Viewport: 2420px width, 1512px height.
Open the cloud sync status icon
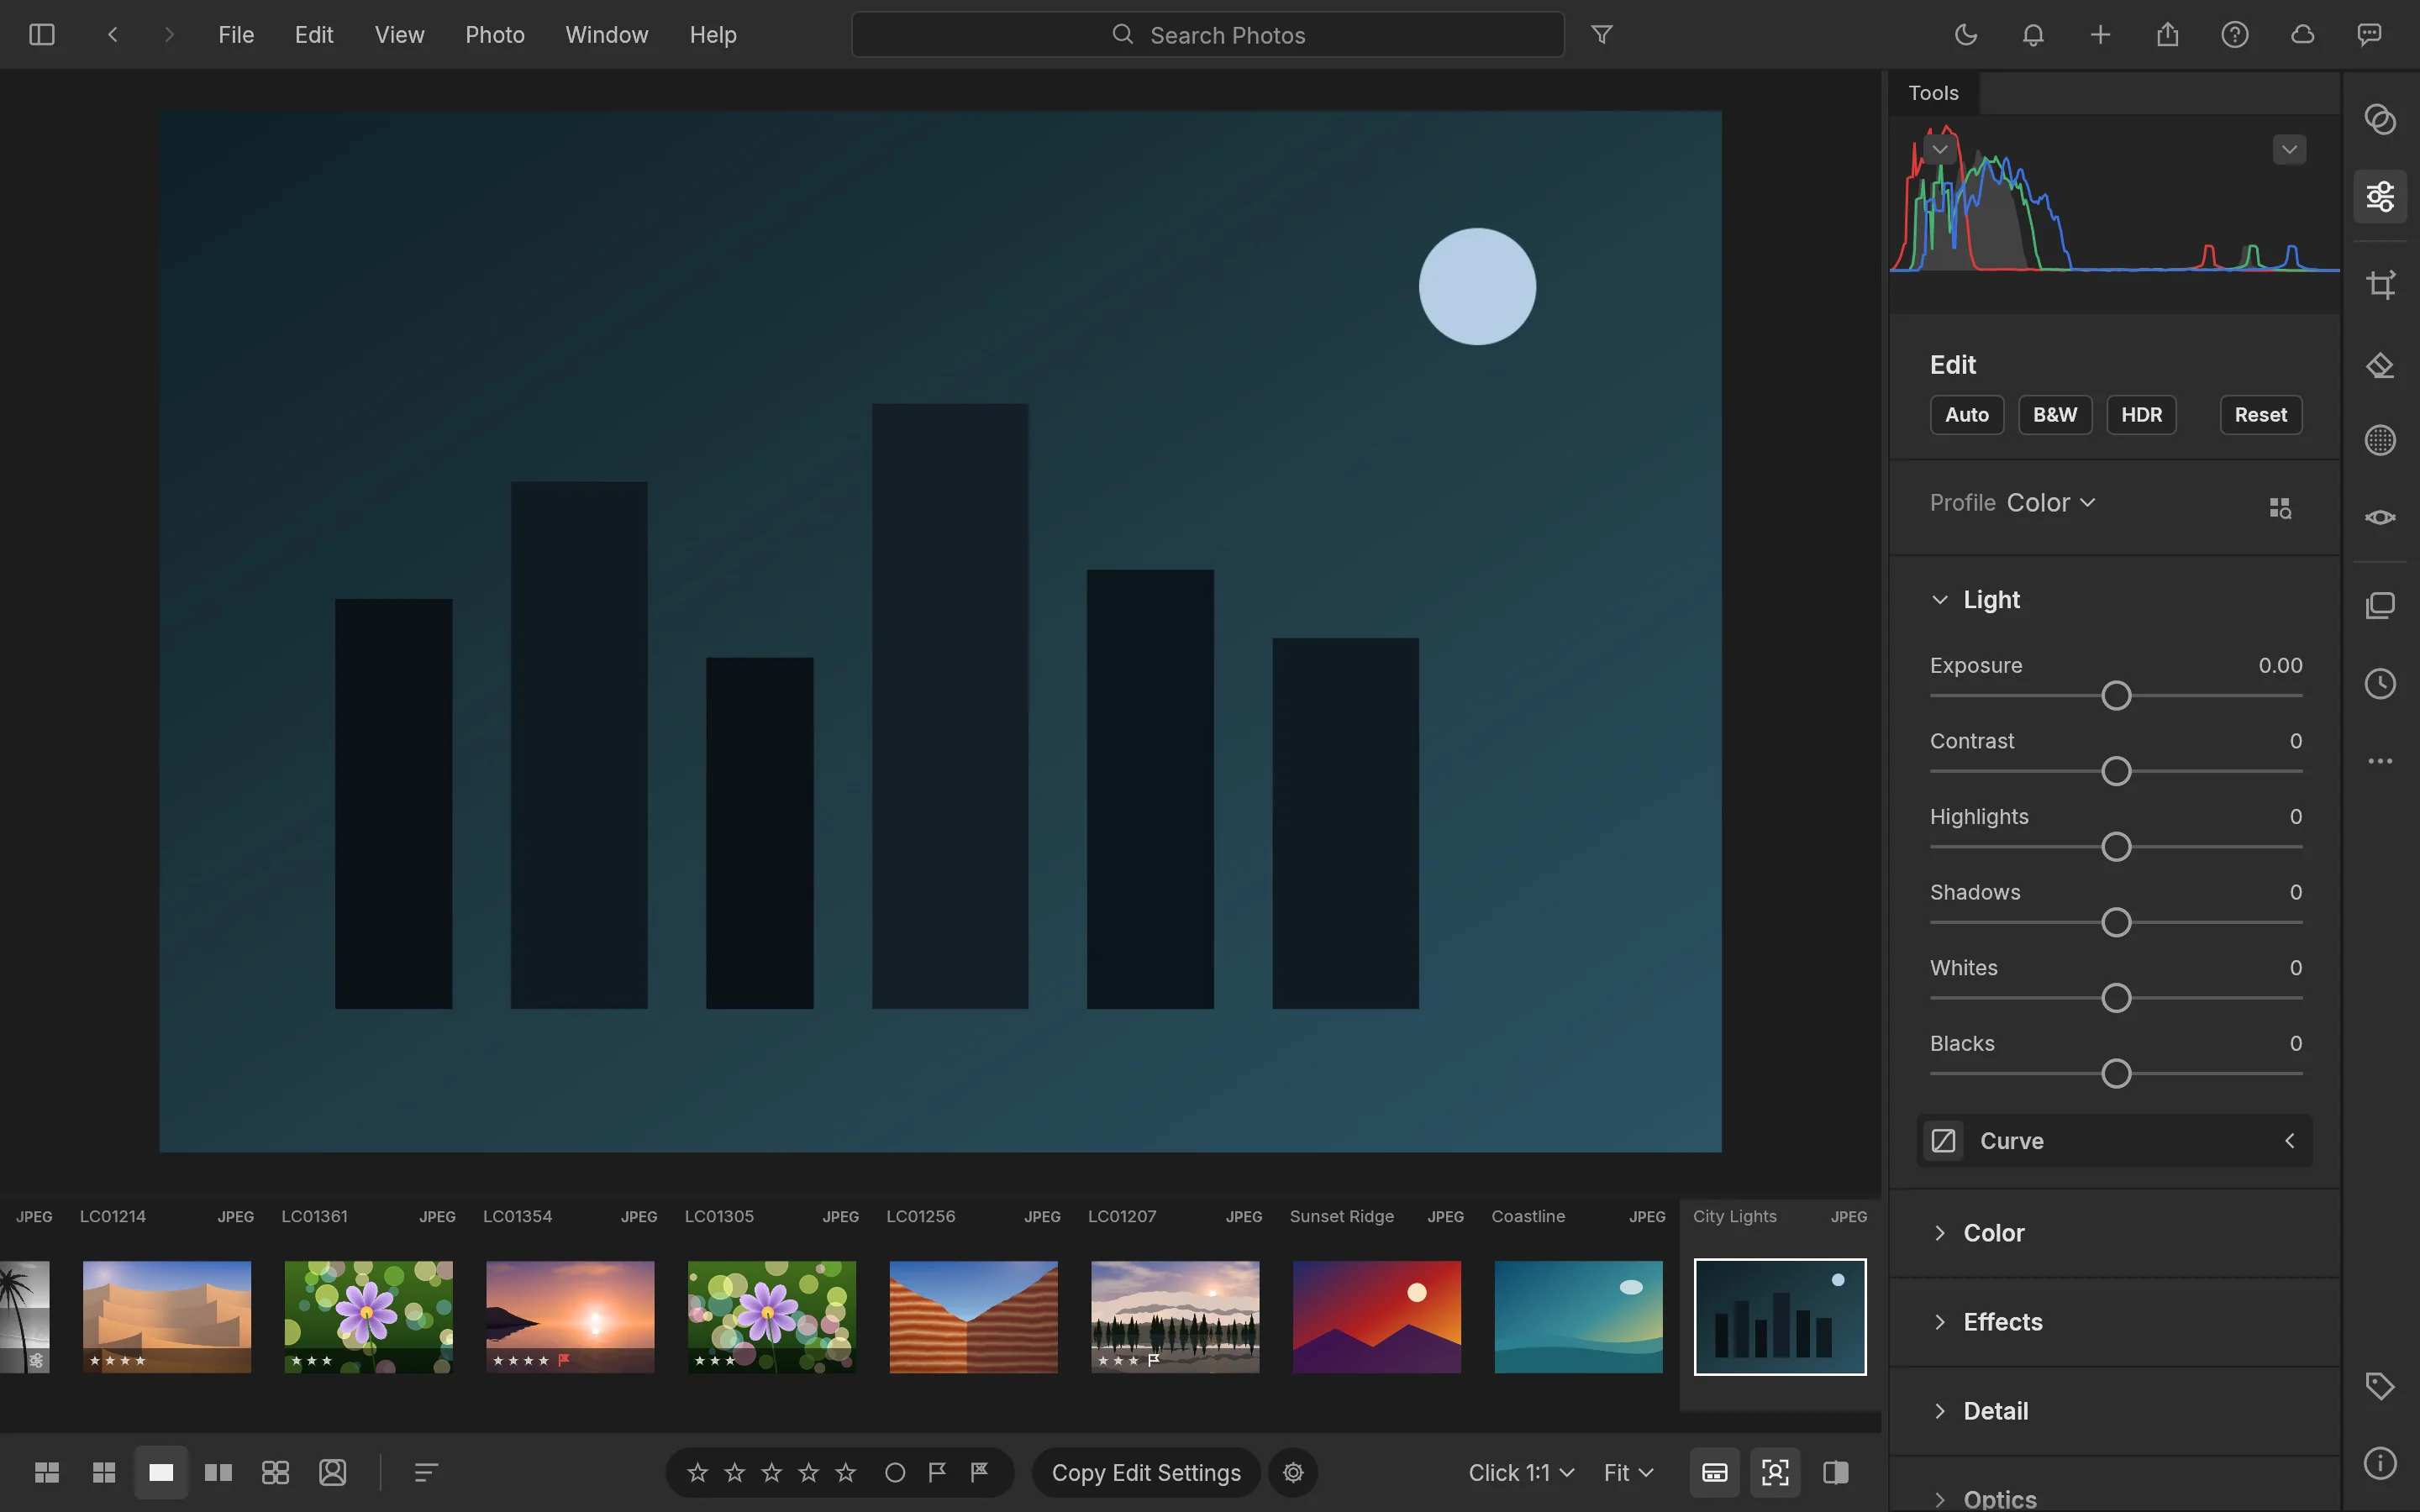2302,35
